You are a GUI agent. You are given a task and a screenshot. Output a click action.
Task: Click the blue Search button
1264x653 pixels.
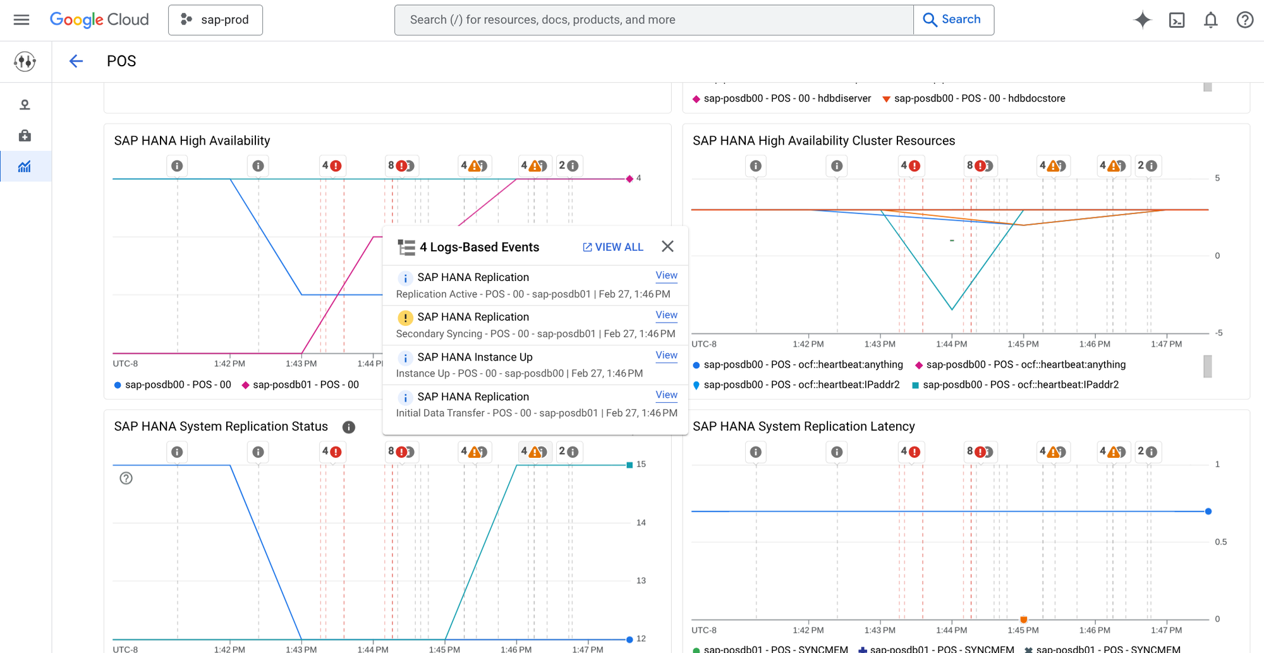953,20
